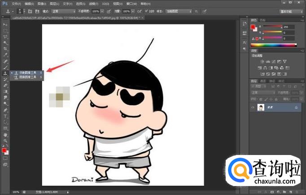Add a Vibrance adjustment triangle icon

coord(285,62)
